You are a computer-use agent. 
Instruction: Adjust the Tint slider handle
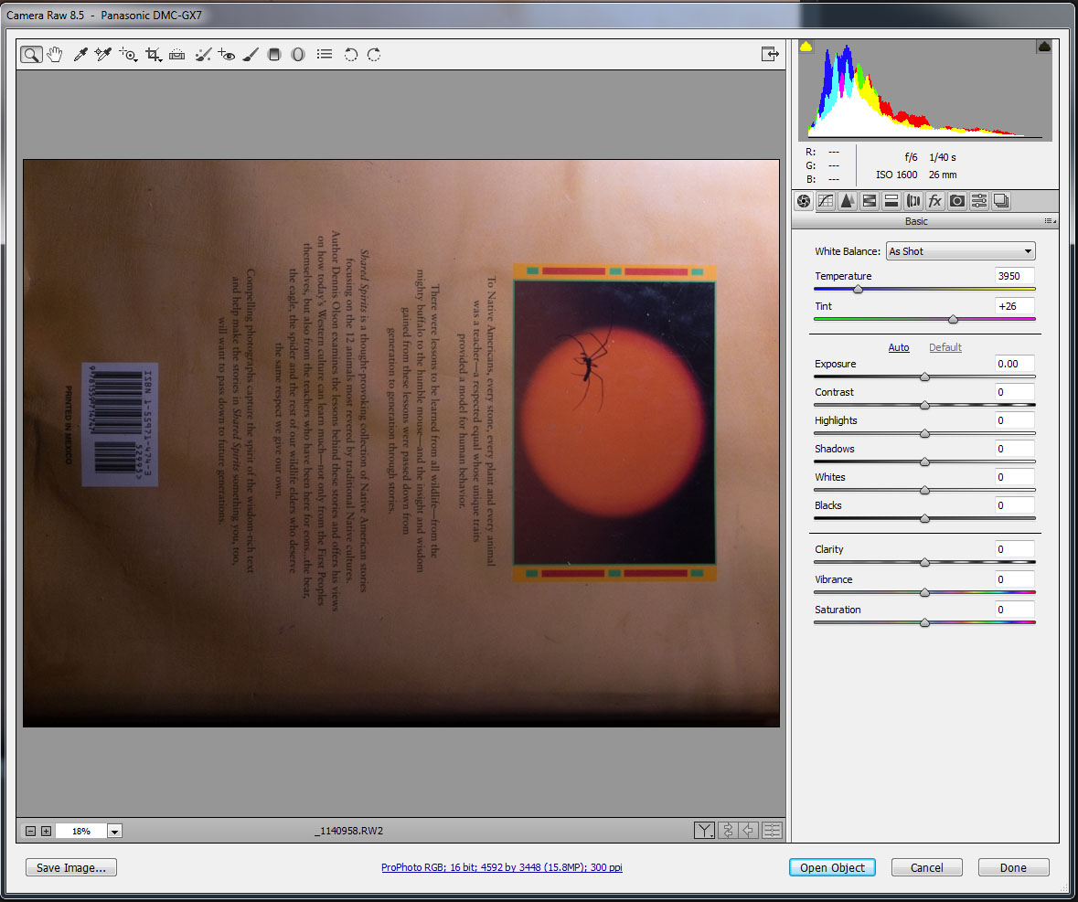point(953,320)
